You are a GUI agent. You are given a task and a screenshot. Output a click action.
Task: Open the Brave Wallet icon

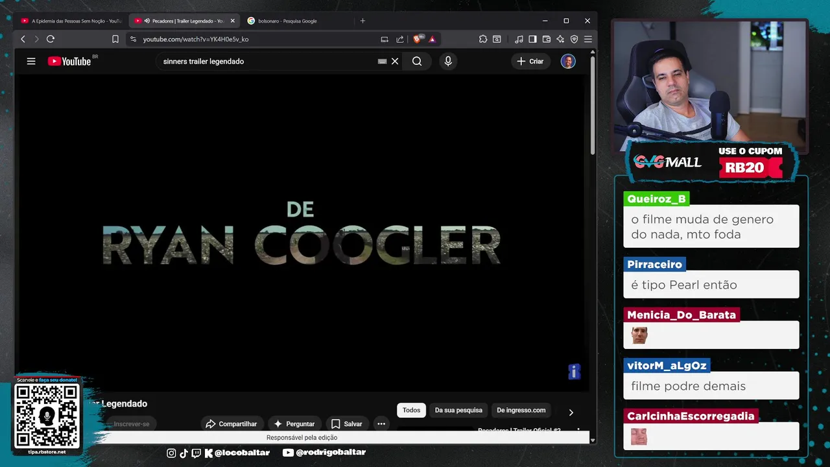point(546,39)
